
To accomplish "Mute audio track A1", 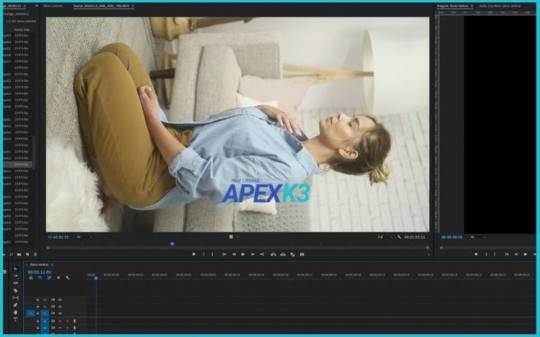I will pos(60,321).
